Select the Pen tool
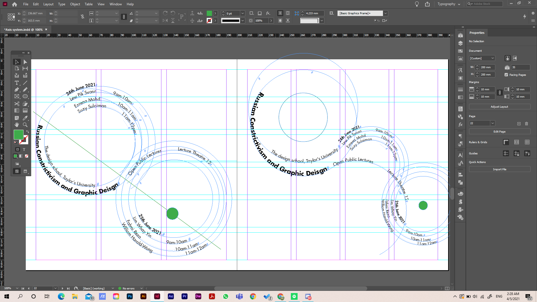This screenshot has height=302, width=537. pos(17,89)
